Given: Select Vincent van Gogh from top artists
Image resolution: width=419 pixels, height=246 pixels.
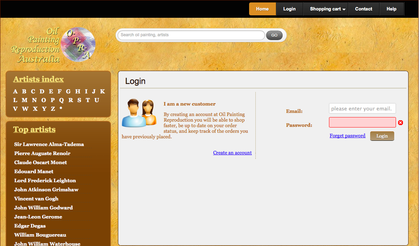Looking at the screenshot, I should pos(36,199).
